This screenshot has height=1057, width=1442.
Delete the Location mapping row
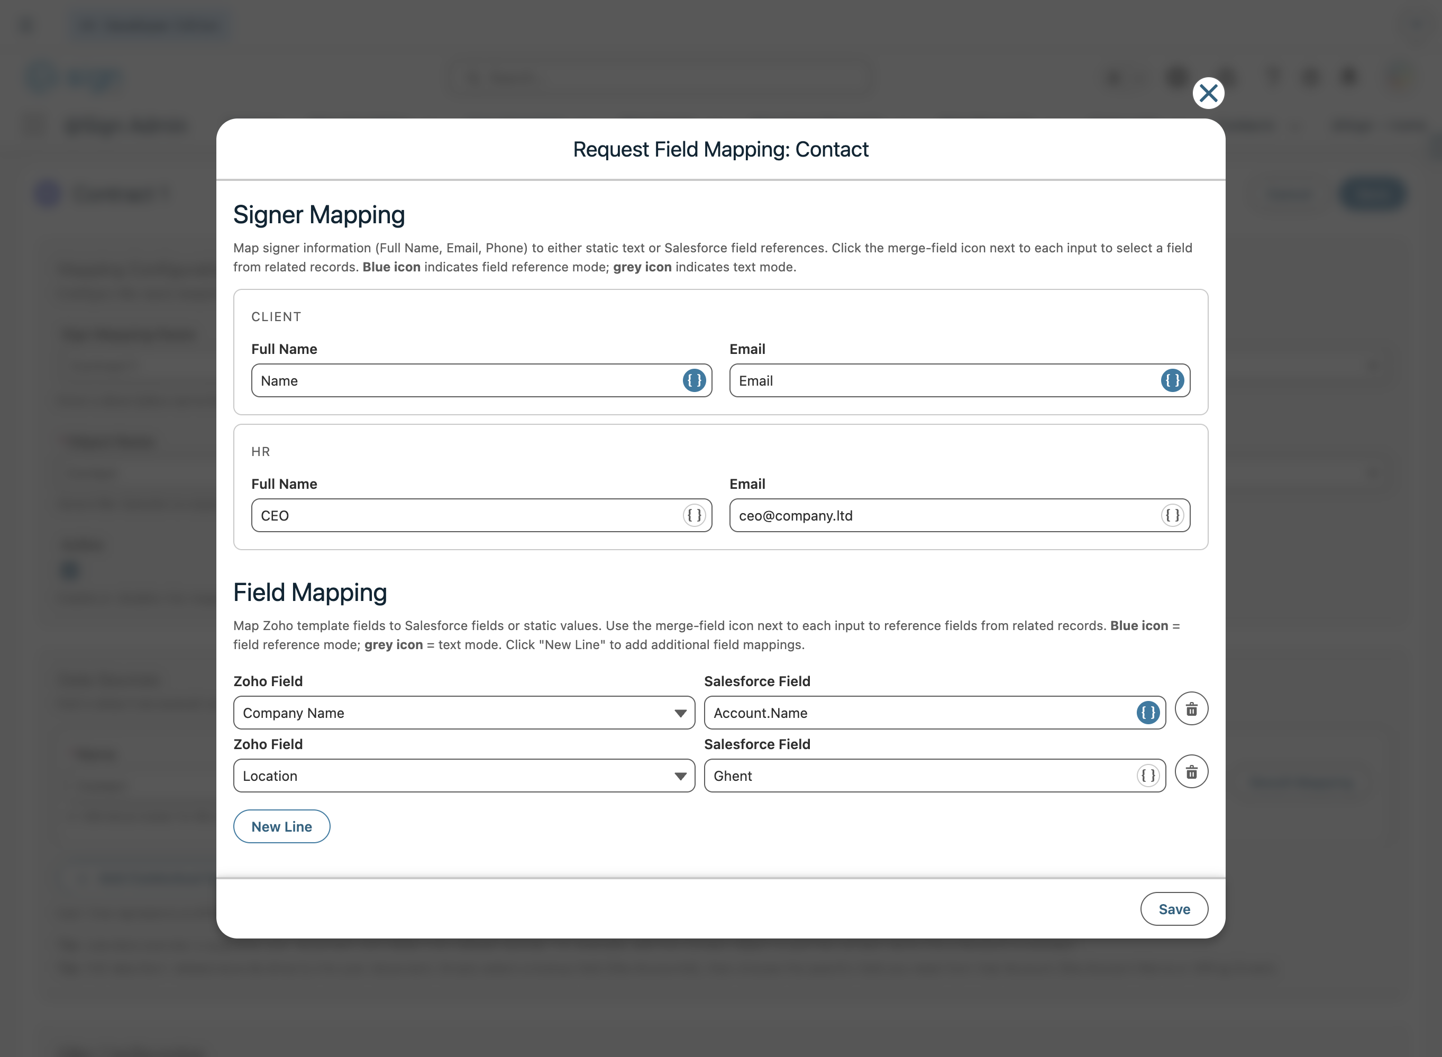1191,772
